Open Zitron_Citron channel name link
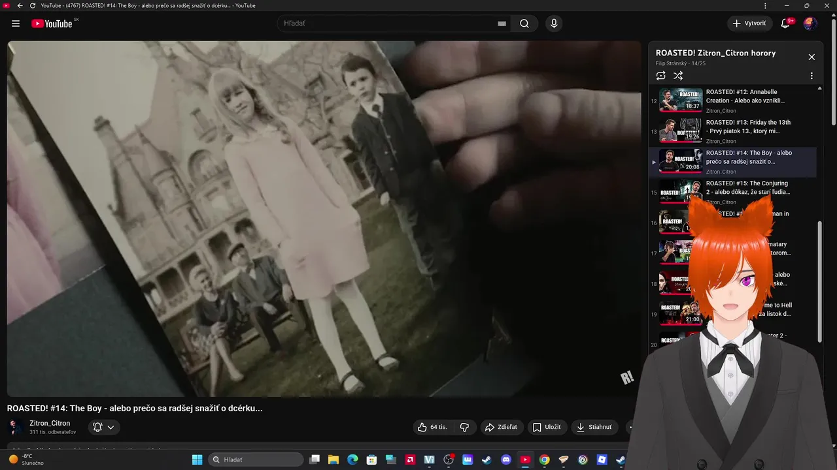This screenshot has width=837, height=470. coord(50,423)
